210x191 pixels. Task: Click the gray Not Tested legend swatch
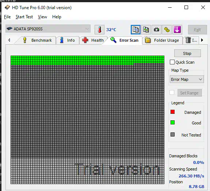172,134
